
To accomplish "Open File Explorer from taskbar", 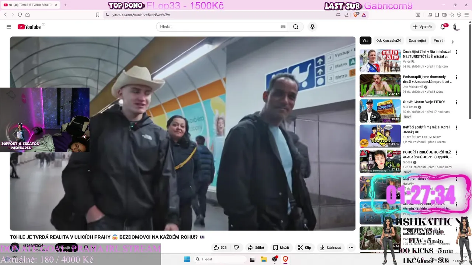I will tap(264, 259).
